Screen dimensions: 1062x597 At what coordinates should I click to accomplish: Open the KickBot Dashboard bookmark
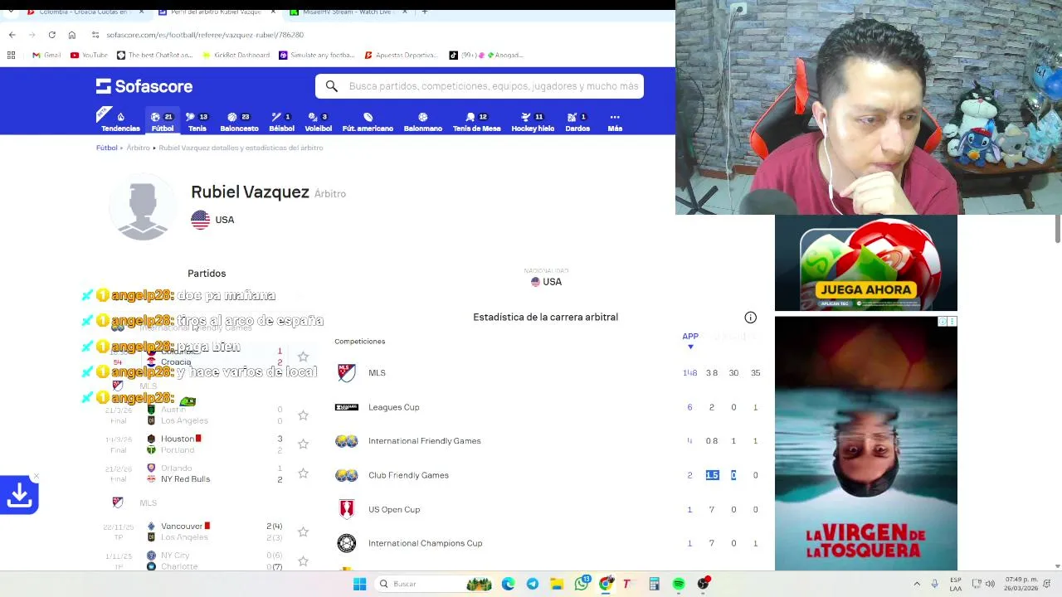tap(236, 55)
